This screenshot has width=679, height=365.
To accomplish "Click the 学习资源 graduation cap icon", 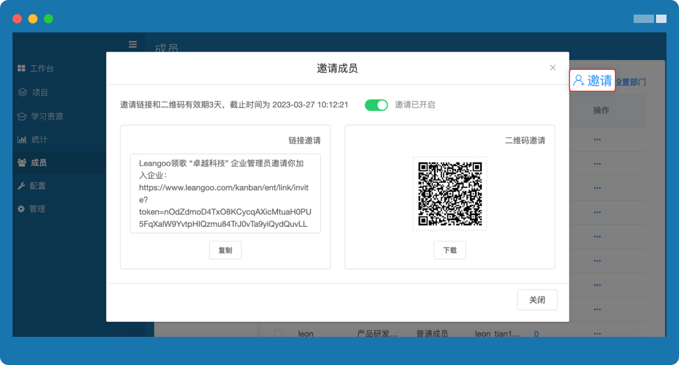I will (21, 116).
